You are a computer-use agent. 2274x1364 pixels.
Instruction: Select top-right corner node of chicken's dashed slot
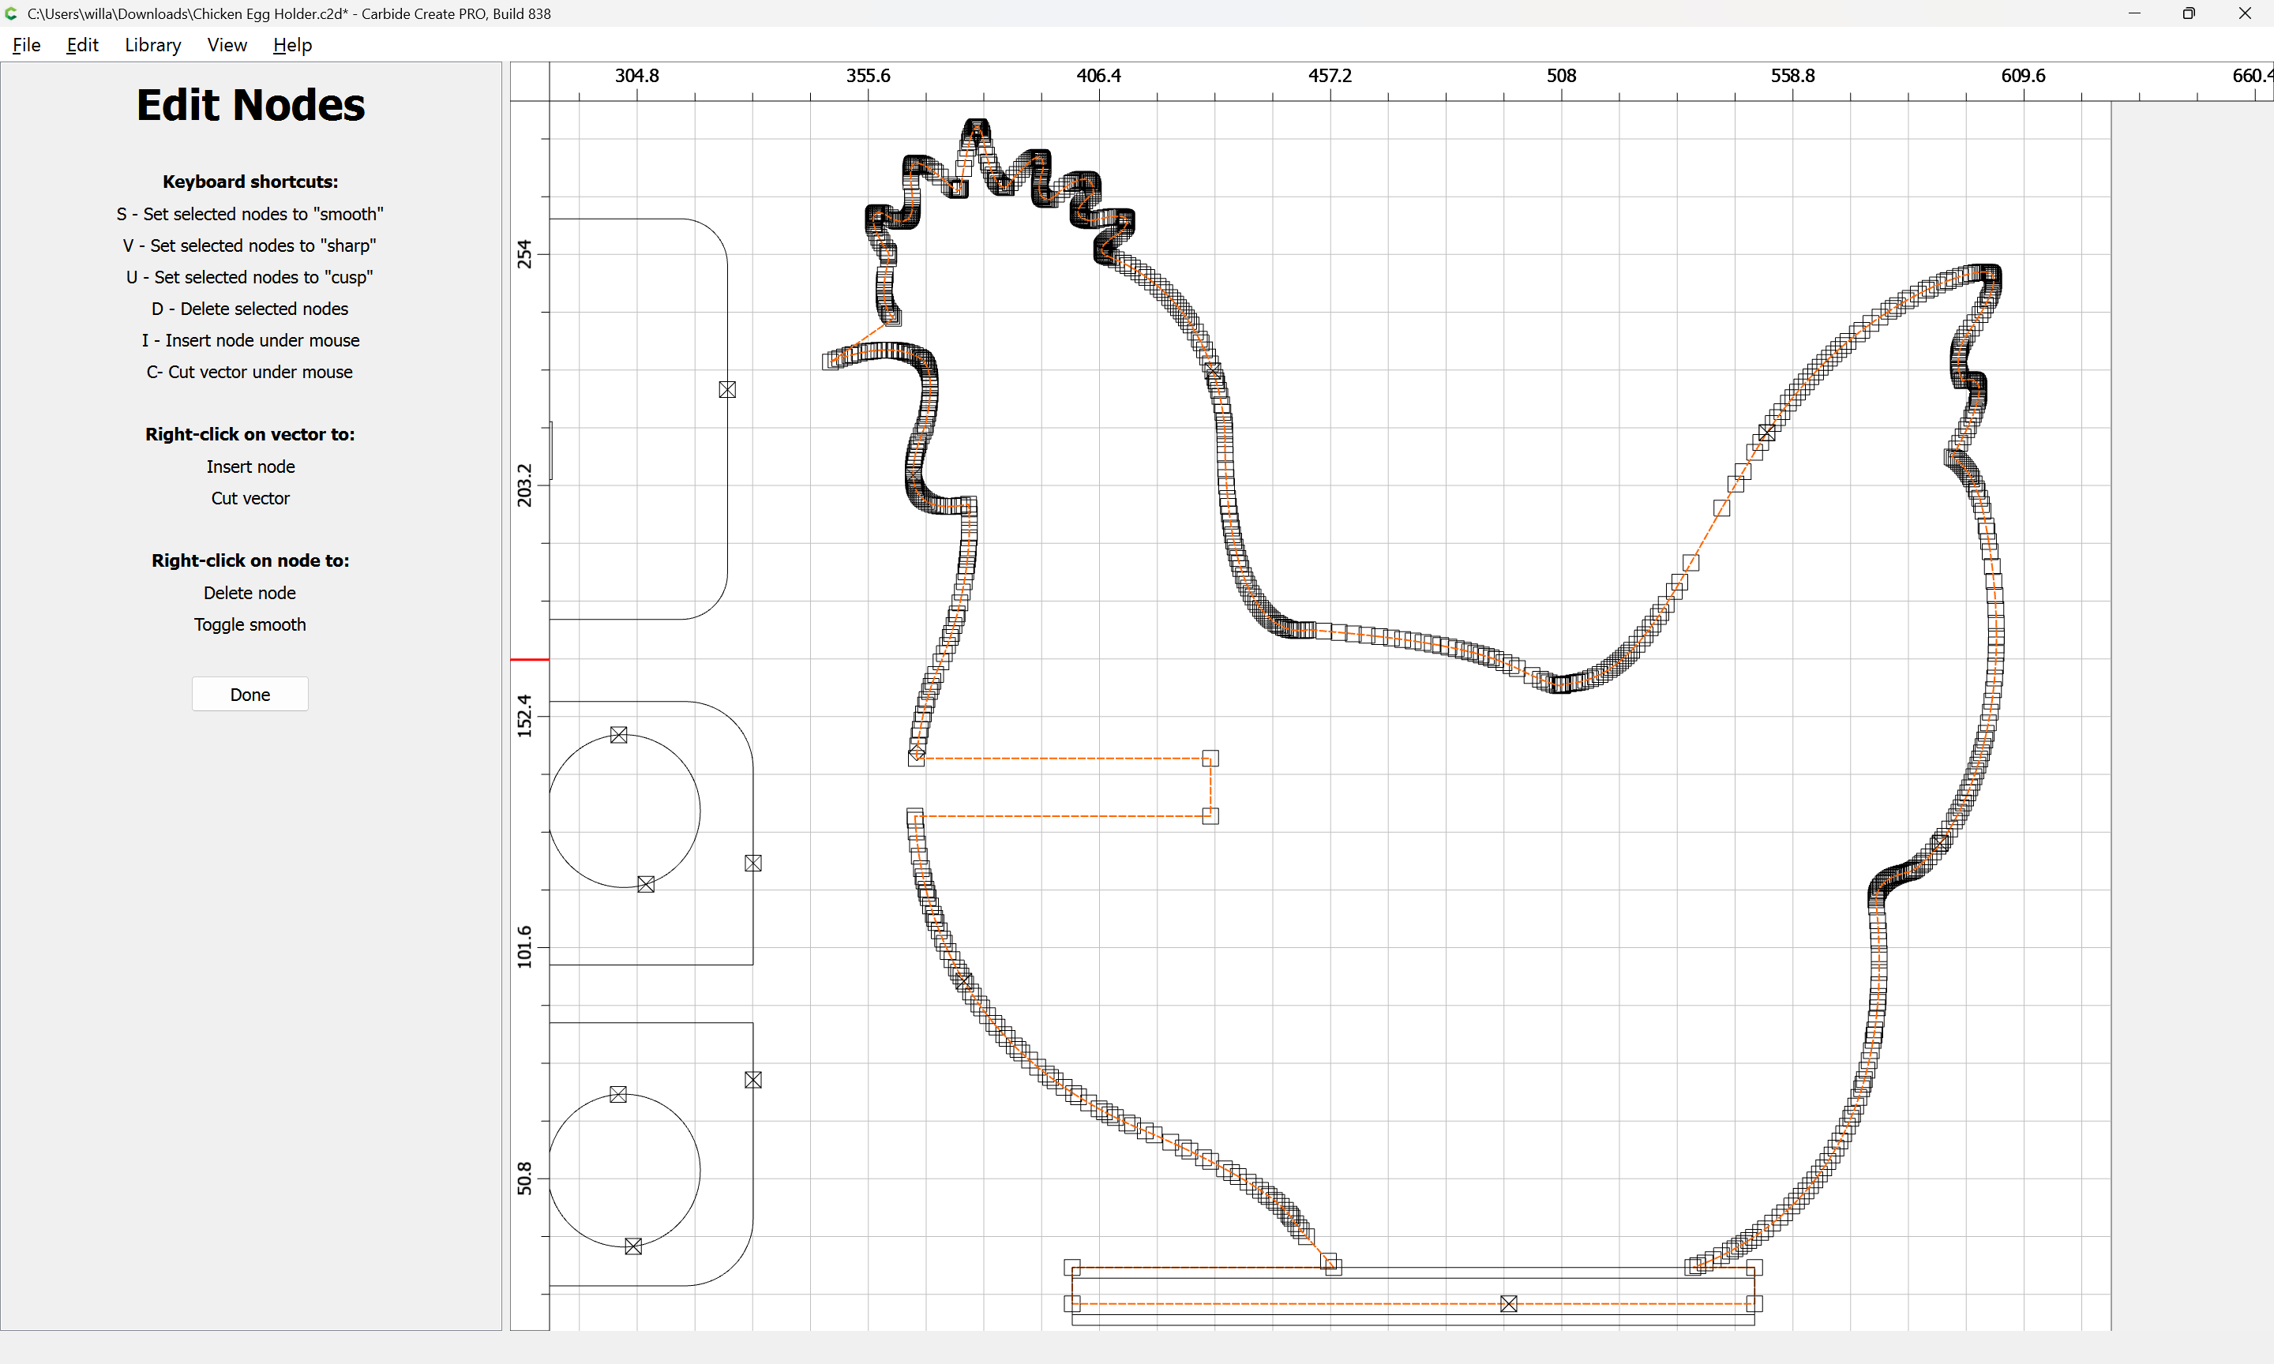[1210, 759]
